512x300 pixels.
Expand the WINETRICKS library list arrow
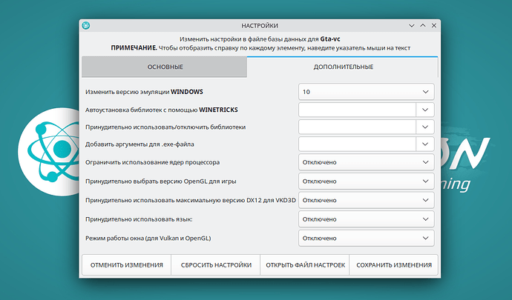pyautogui.click(x=425, y=110)
